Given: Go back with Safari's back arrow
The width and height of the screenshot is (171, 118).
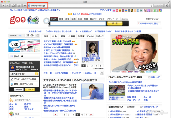Looking at the screenshot, I should [3, 6].
